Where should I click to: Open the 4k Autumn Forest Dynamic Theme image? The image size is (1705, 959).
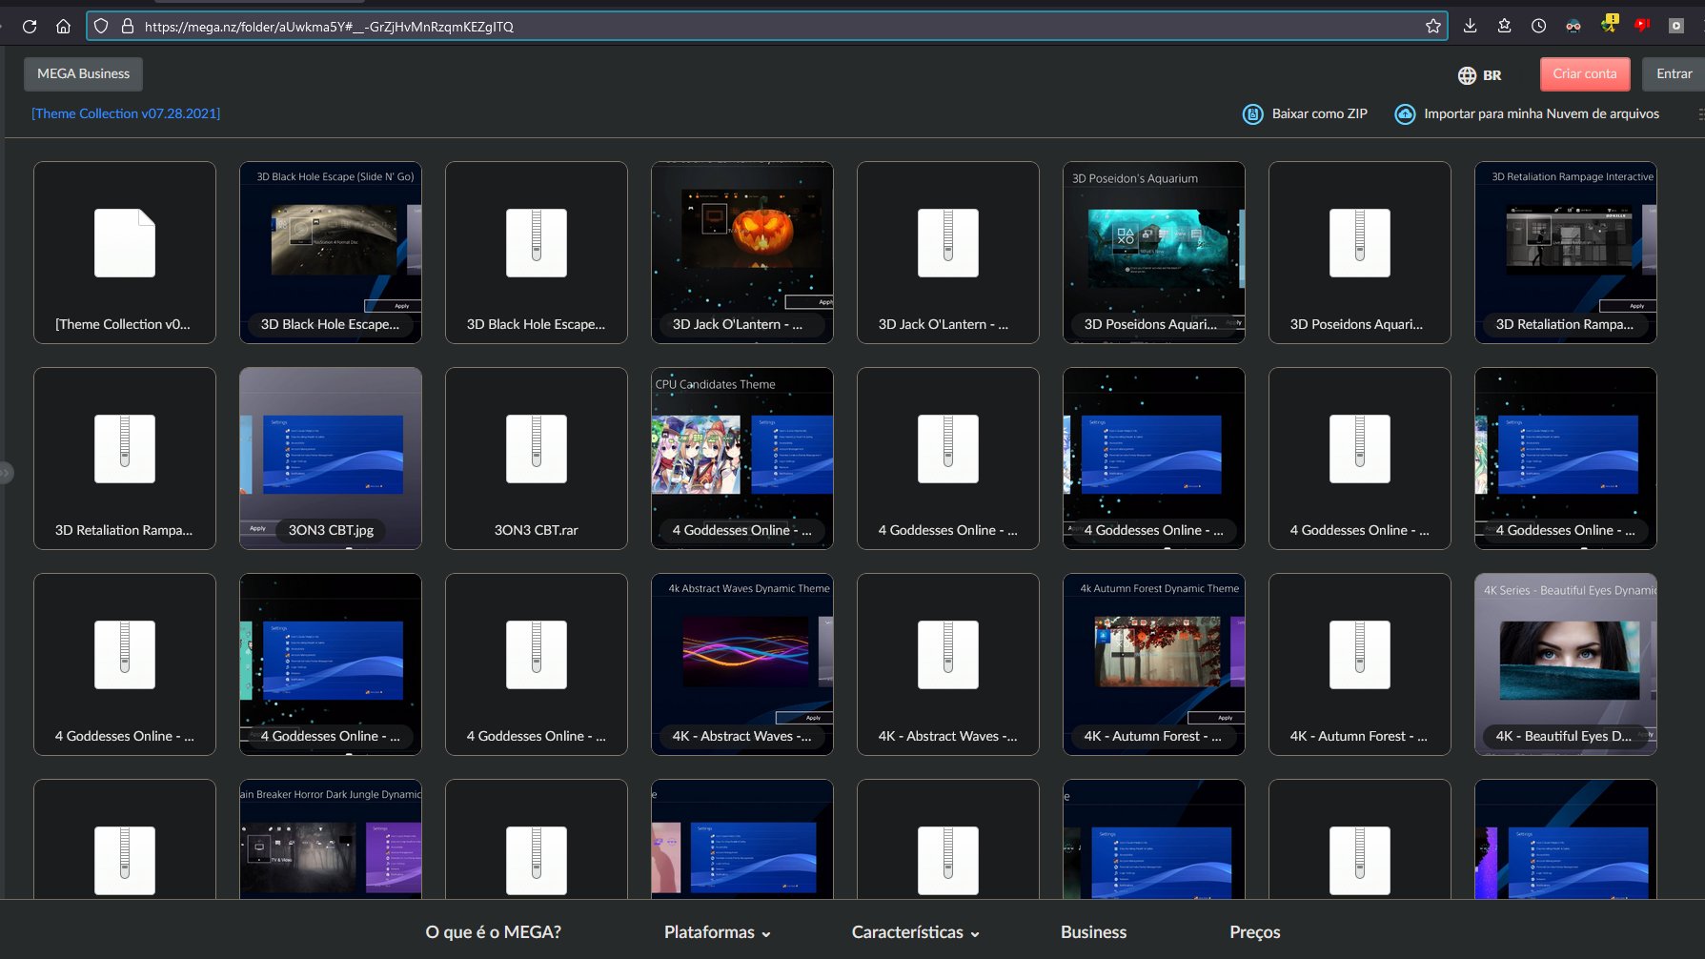1154,664
